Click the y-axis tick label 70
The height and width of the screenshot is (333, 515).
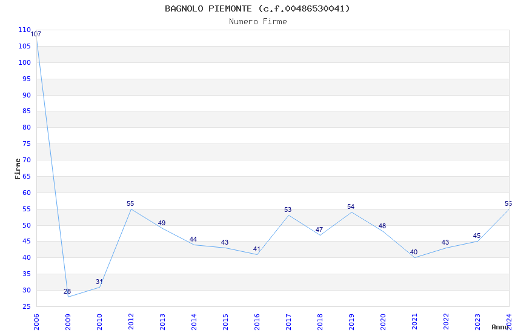click(x=27, y=160)
